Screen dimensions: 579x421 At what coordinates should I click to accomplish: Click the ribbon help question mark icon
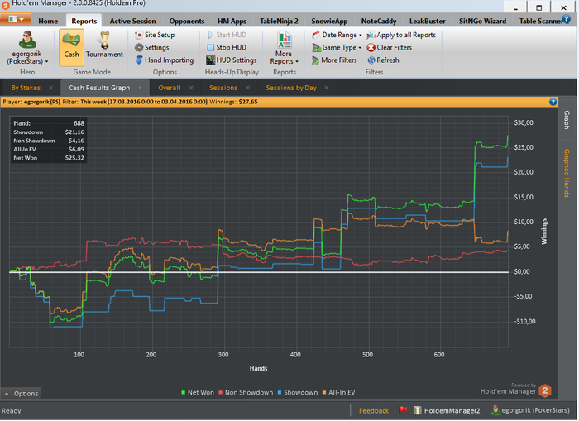coord(566,18)
